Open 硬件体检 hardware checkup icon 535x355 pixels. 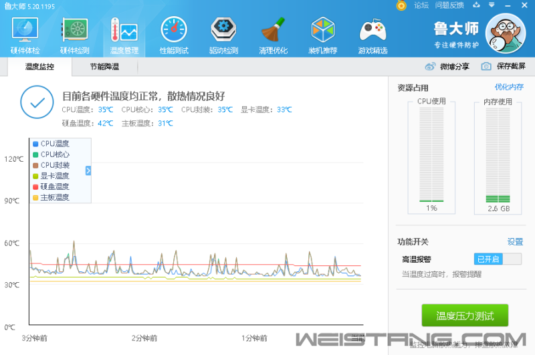25,34
